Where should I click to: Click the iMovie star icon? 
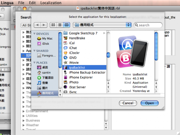(66, 63)
